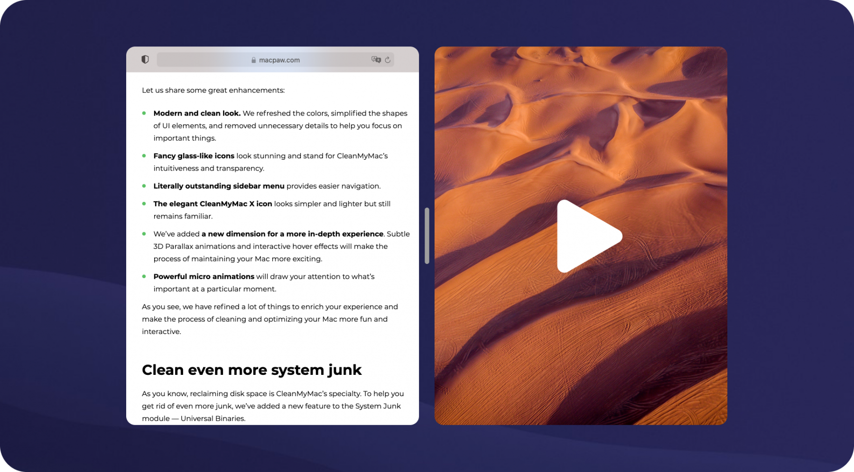Click the text Modern and clean look.
The height and width of the screenshot is (472, 854).
(x=197, y=113)
